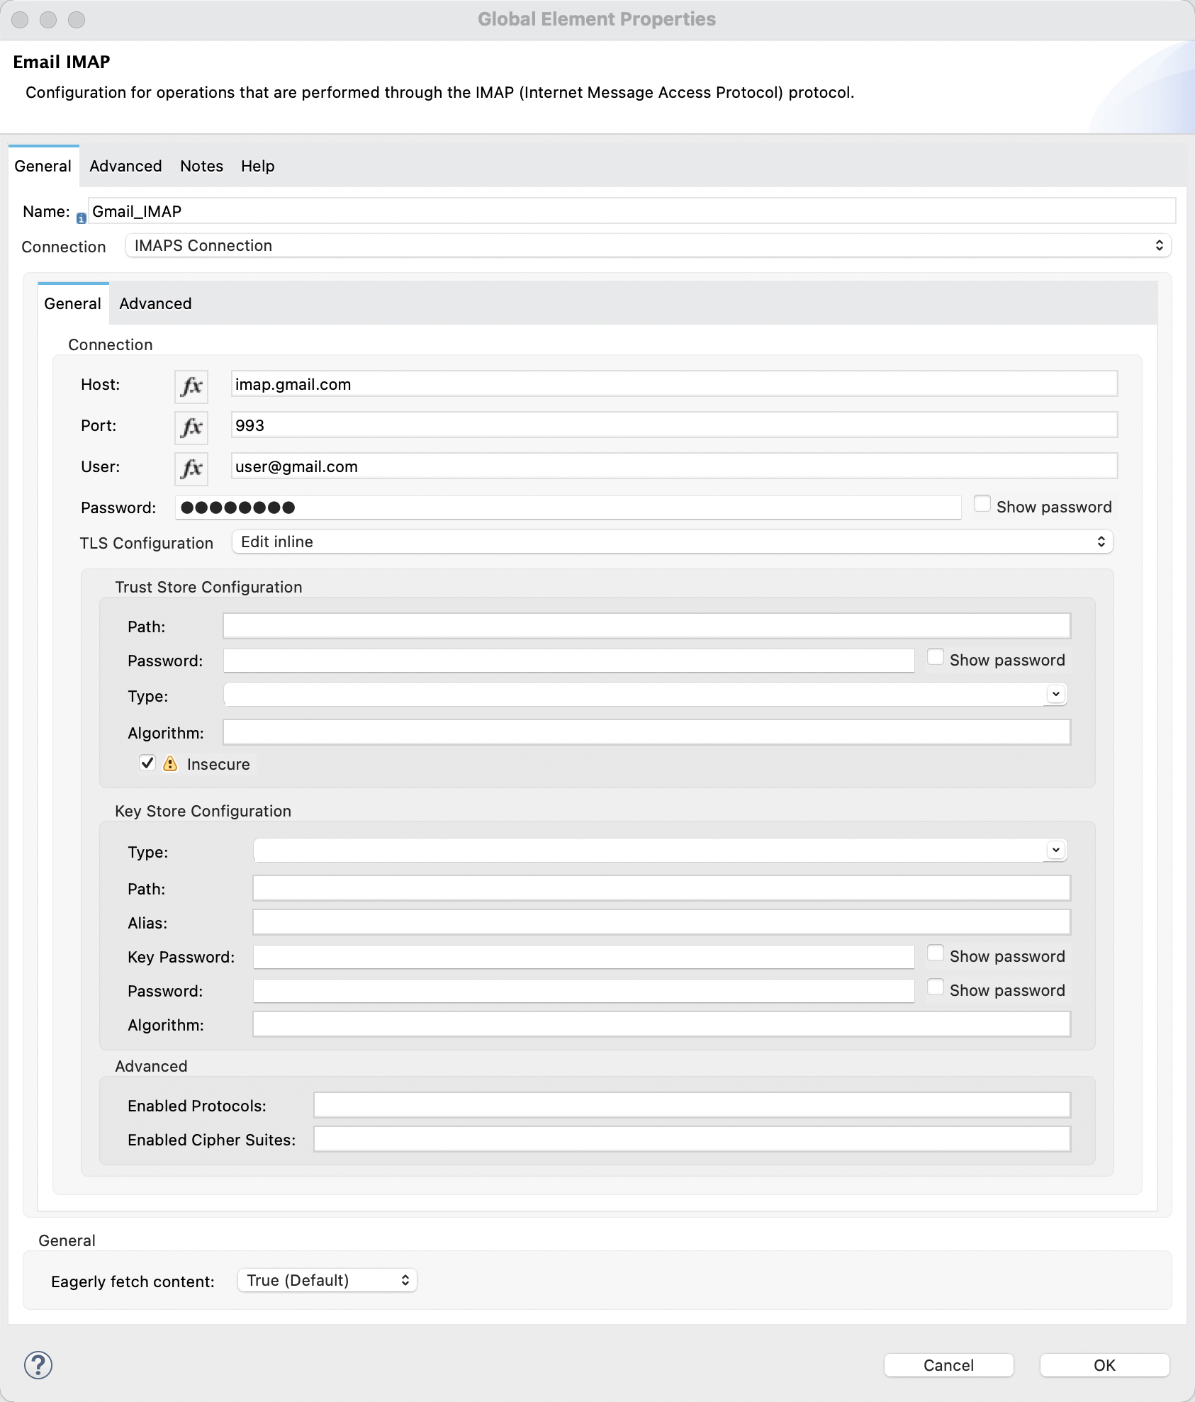Screen dimensions: 1195x1402
Task: Click the info icon next to Name
Action: click(81, 218)
